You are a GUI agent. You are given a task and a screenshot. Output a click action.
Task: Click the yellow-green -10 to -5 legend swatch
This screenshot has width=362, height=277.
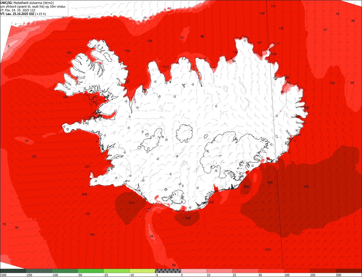142,271
